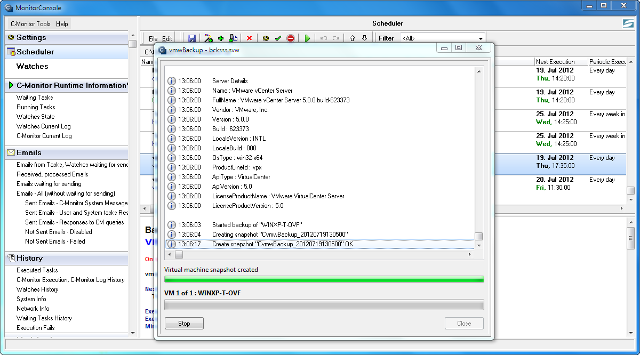Open the Scheduler File menu
Image resolution: width=640 pixels, height=355 pixels.
(153, 39)
